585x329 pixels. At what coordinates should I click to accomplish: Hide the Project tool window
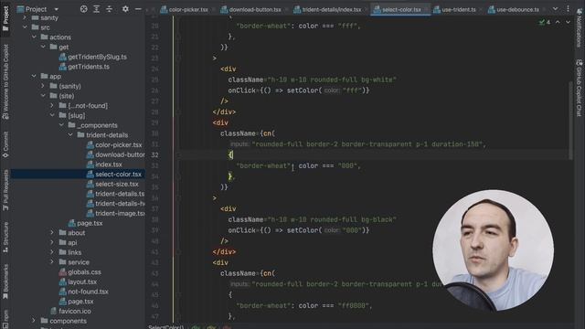click(138, 9)
